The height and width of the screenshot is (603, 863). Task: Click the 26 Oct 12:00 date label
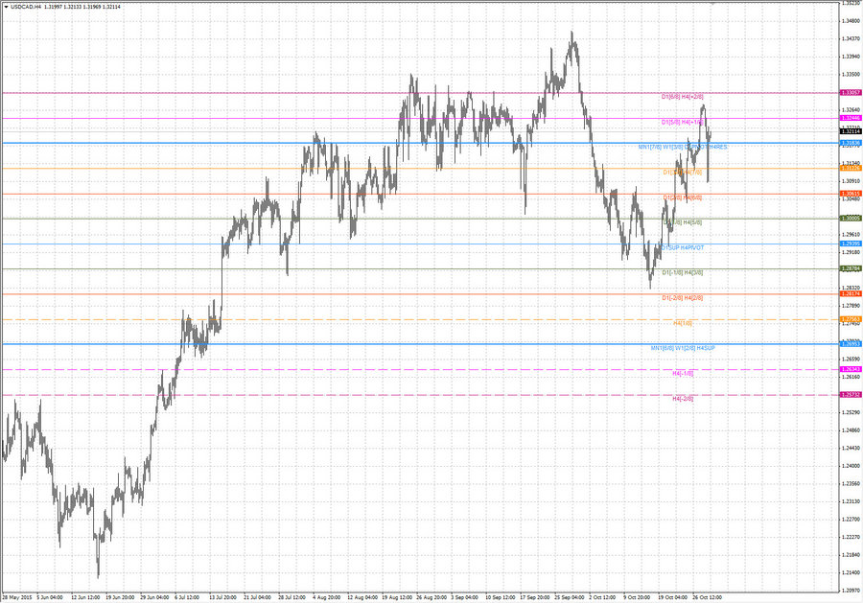click(708, 597)
